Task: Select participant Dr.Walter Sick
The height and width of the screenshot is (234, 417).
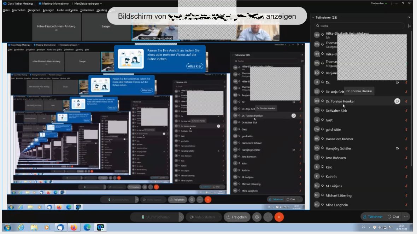Action: 360,111
